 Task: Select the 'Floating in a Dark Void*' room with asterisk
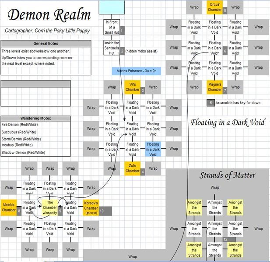tap(215, 48)
